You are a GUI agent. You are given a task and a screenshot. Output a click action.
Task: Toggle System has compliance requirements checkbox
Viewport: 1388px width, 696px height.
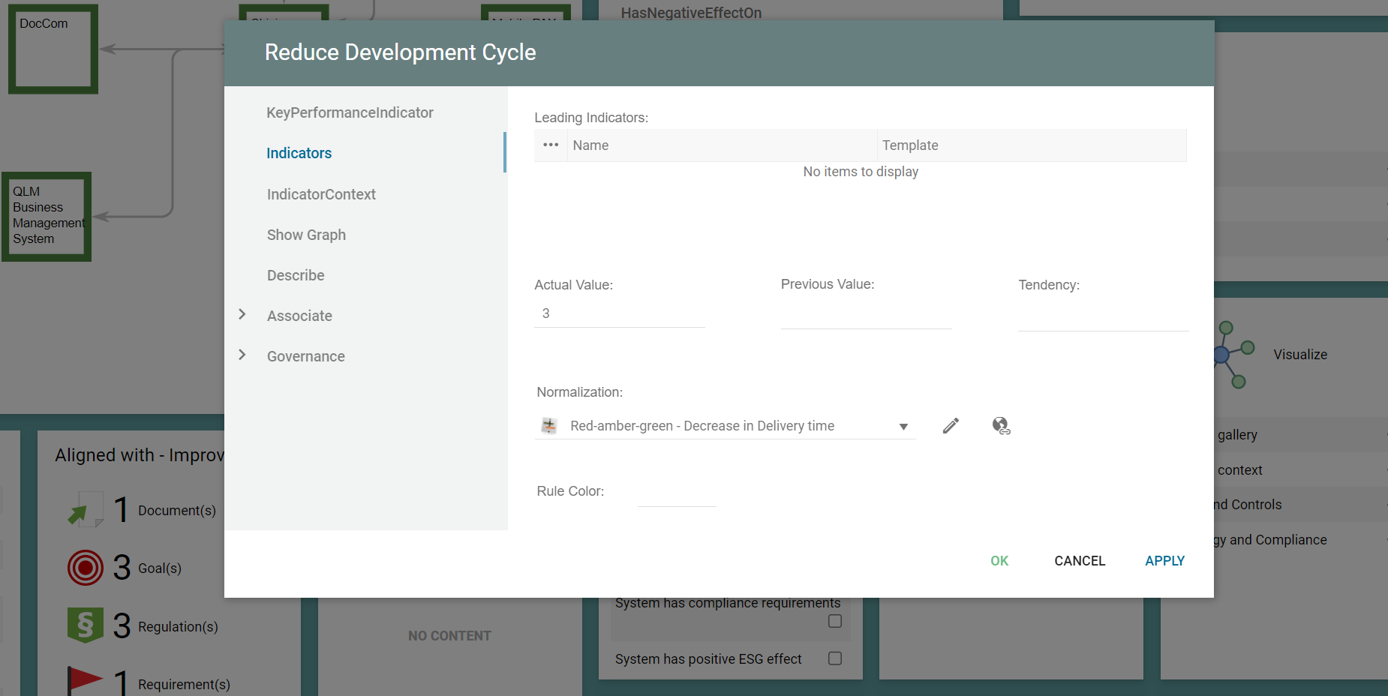coord(834,621)
